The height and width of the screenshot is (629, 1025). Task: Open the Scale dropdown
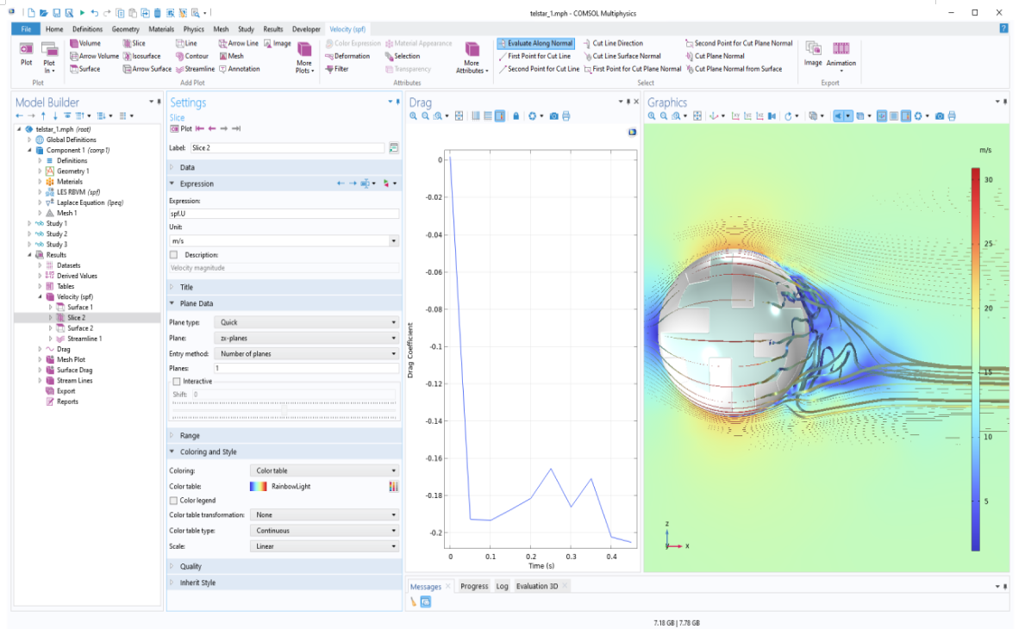[x=324, y=546]
